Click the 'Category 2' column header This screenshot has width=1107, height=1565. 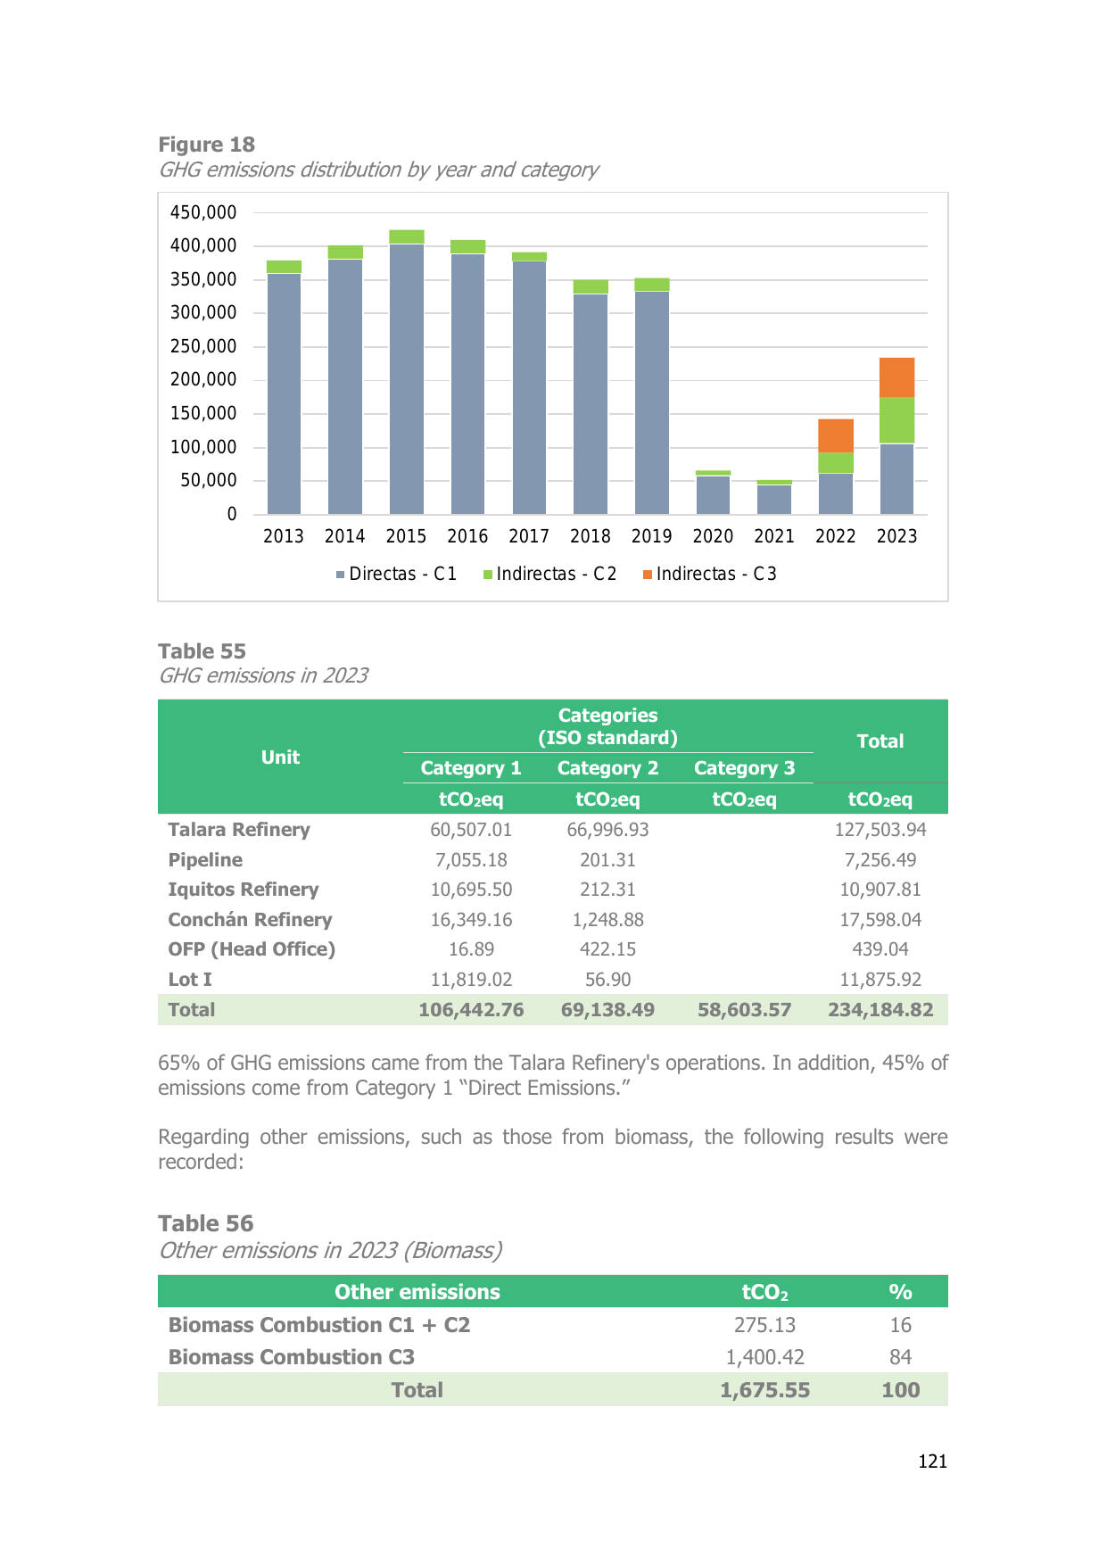click(x=607, y=768)
